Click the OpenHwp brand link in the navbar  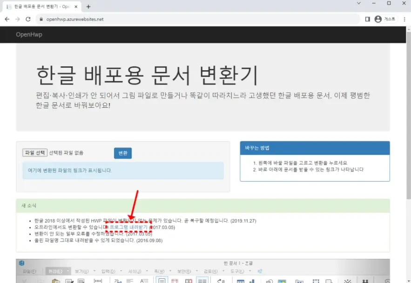(x=29, y=34)
